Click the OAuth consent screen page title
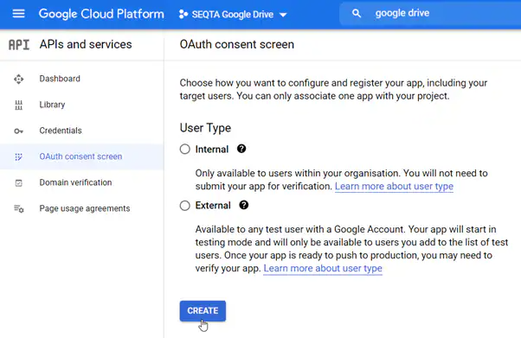 [x=237, y=44]
